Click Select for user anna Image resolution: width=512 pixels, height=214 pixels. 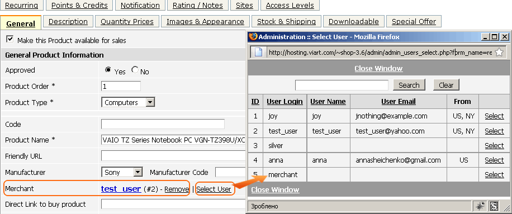pyautogui.click(x=494, y=160)
